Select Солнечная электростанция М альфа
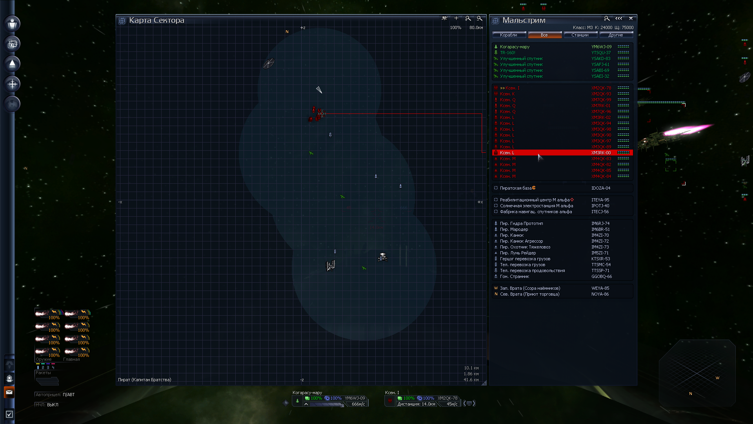753x424 pixels. tap(562, 206)
